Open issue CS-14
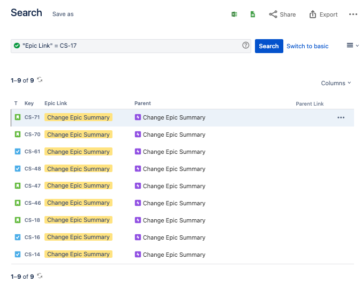Viewport: 361px width, 290px height. click(x=32, y=254)
